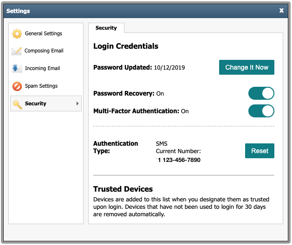The image size is (292, 245).
Task: Click the Change It Now button
Action: (x=247, y=67)
